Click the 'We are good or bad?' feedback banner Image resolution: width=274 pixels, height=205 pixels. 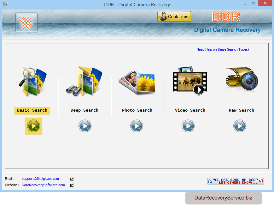(236, 181)
